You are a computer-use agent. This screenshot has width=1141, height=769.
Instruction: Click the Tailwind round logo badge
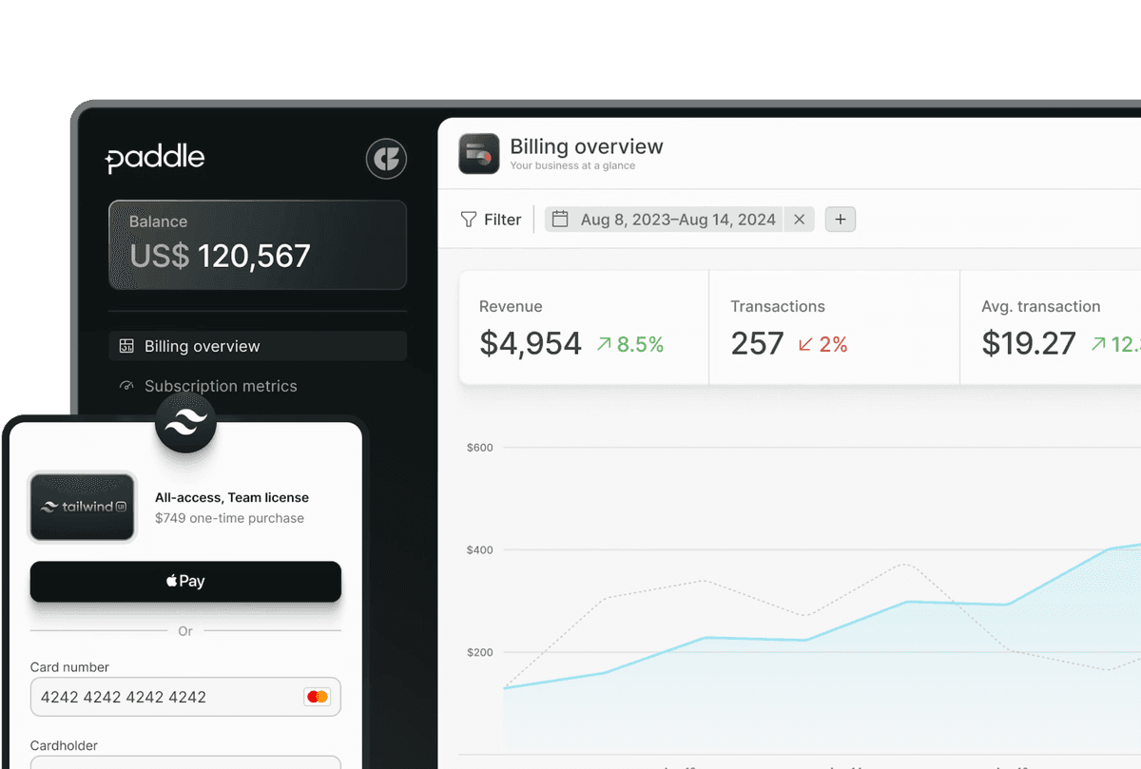click(185, 423)
